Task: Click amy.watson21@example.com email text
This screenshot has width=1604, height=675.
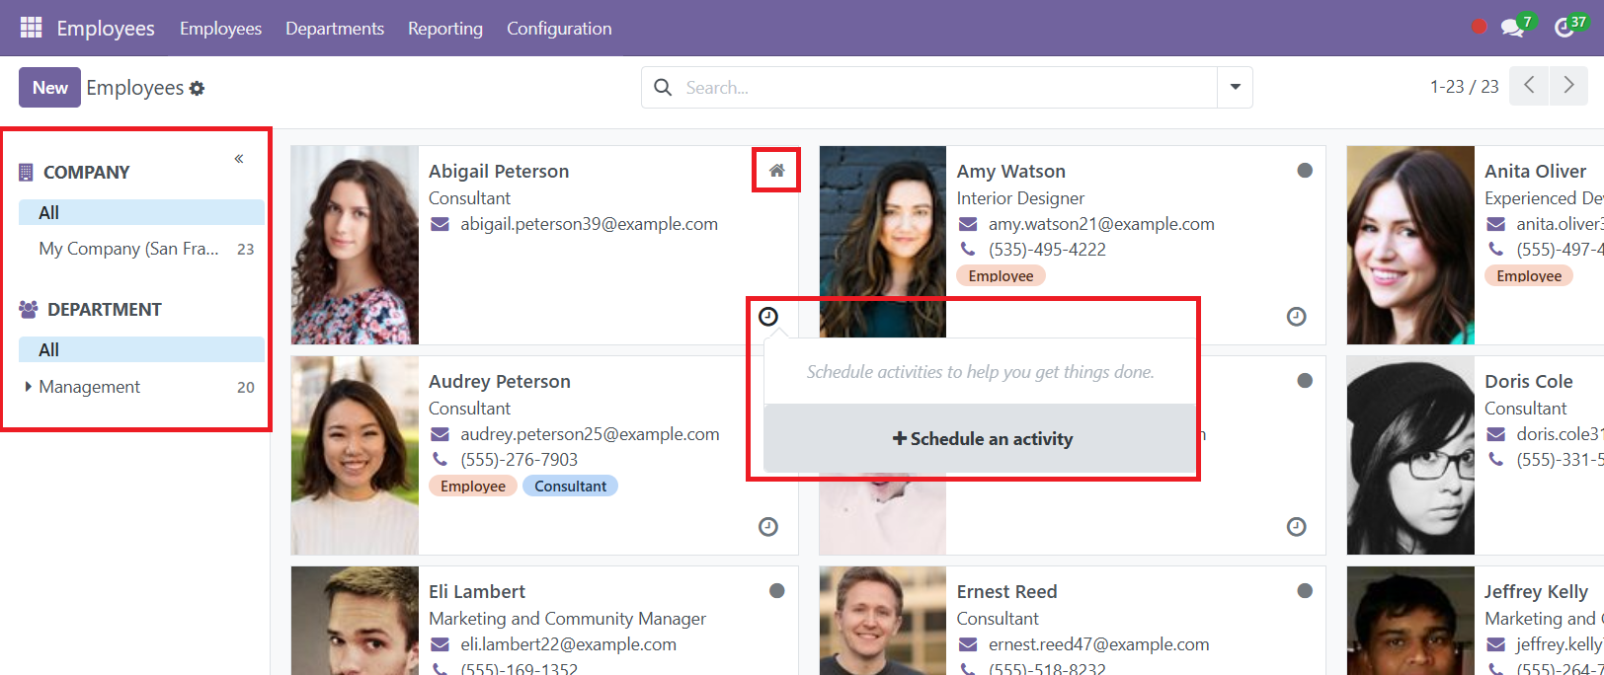Action: click(x=1101, y=224)
